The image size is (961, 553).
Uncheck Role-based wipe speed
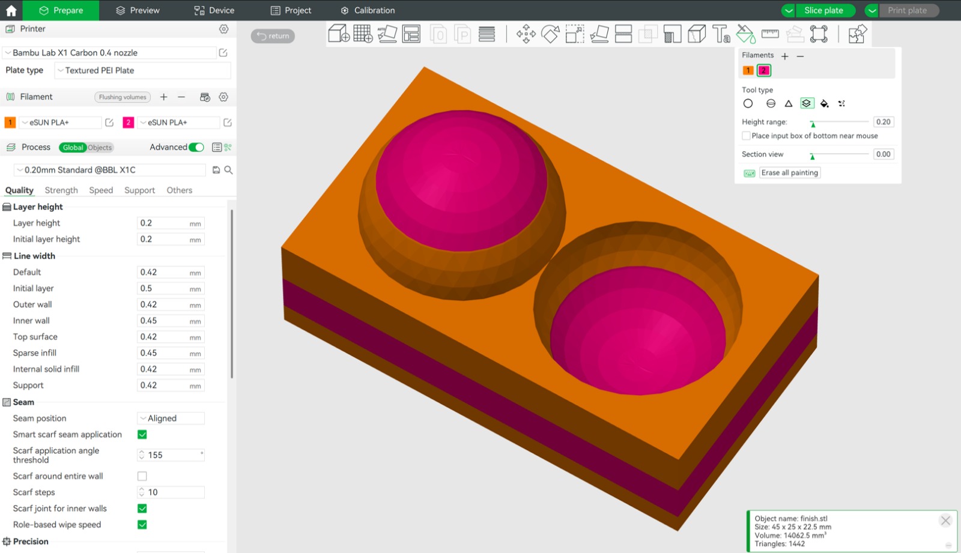(x=142, y=525)
